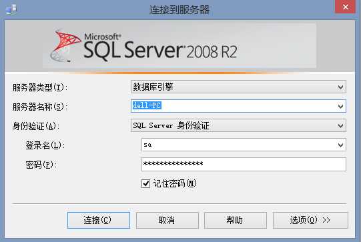
Task: Click the 登录名(L) label
Action: [x=45, y=145]
